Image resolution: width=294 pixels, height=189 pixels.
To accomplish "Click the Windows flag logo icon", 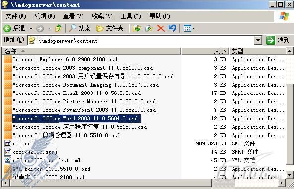I will (284, 16).
